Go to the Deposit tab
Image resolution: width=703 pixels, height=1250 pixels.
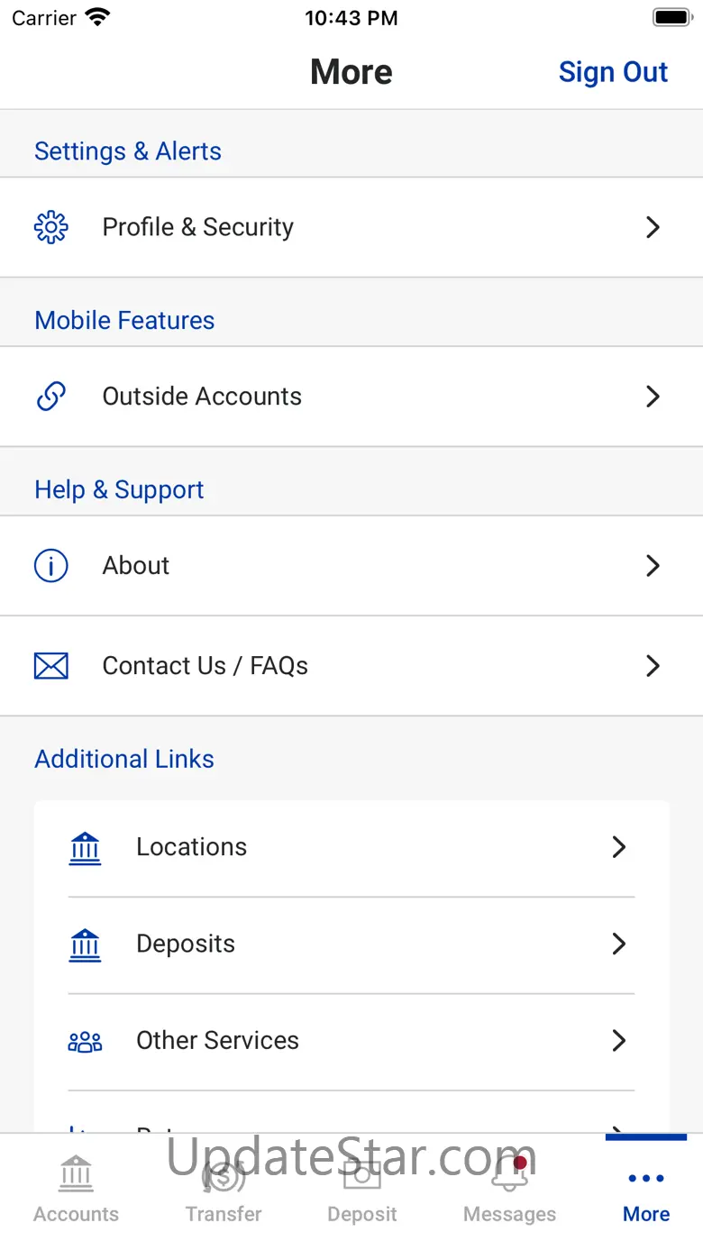(362, 1190)
